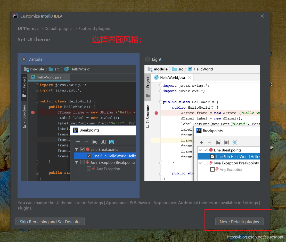Click fold marker beside public class, Light preview
This screenshot has width=286, height=242.
tap(161, 102)
